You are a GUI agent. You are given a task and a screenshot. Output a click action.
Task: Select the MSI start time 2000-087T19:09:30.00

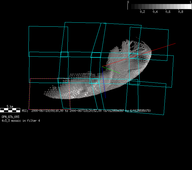[x=47, y=111]
